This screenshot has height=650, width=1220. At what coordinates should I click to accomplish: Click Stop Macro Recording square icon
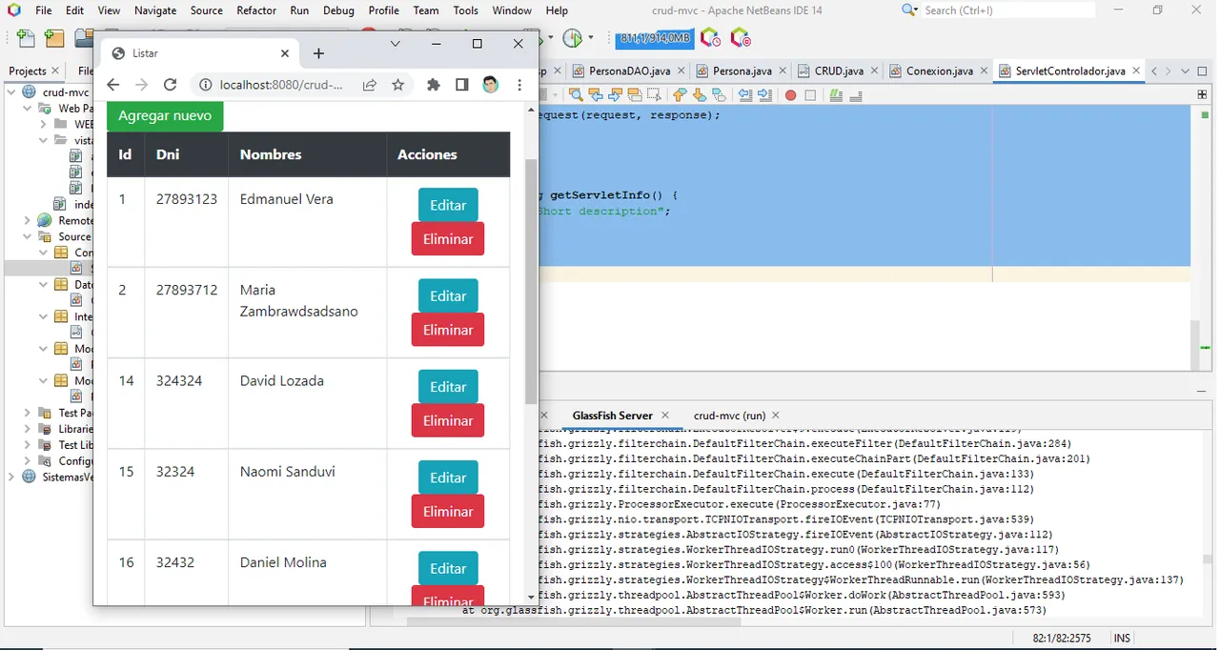[x=810, y=95]
